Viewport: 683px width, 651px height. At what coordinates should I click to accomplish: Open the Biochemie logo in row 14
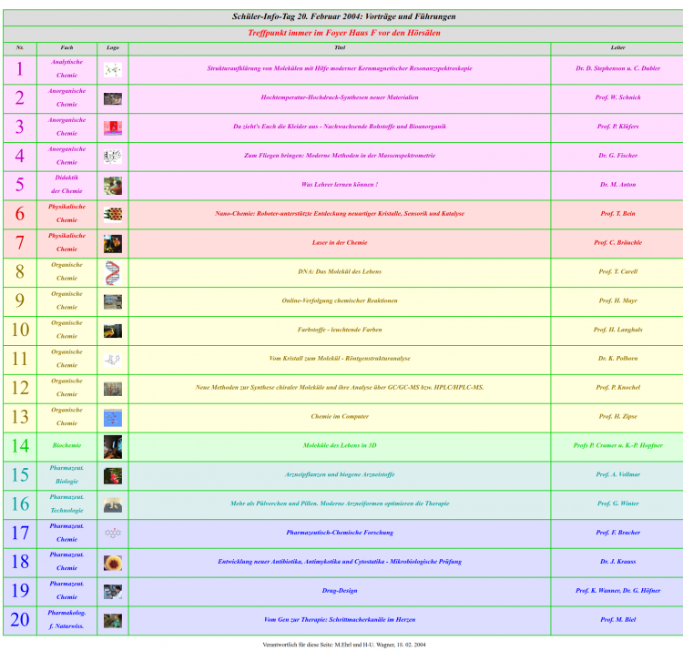click(x=112, y=446)
